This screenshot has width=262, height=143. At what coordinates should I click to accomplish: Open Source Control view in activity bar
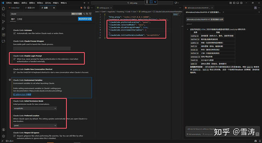pos(3,22)
